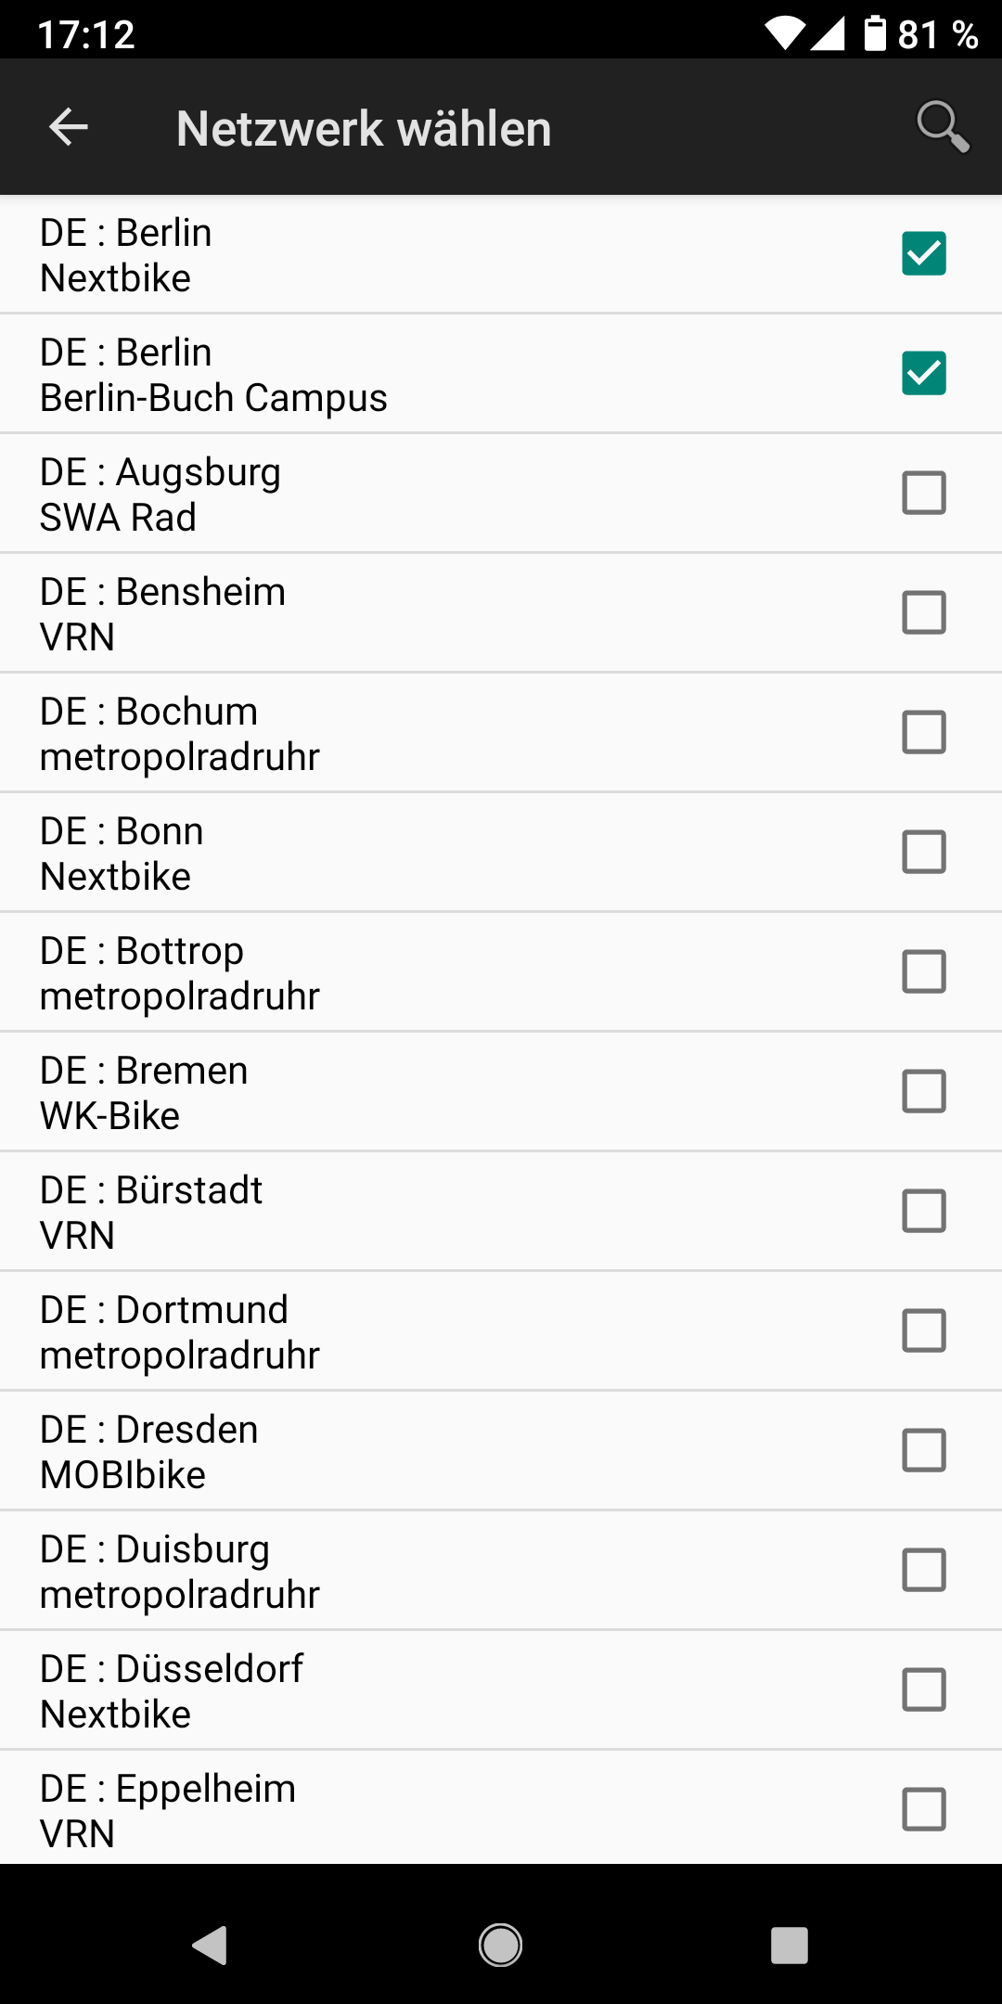Enable the Bremen WK-Bike checkbox
The width and height of the screenshot is (1002, 2004).
coord(923,1091)
